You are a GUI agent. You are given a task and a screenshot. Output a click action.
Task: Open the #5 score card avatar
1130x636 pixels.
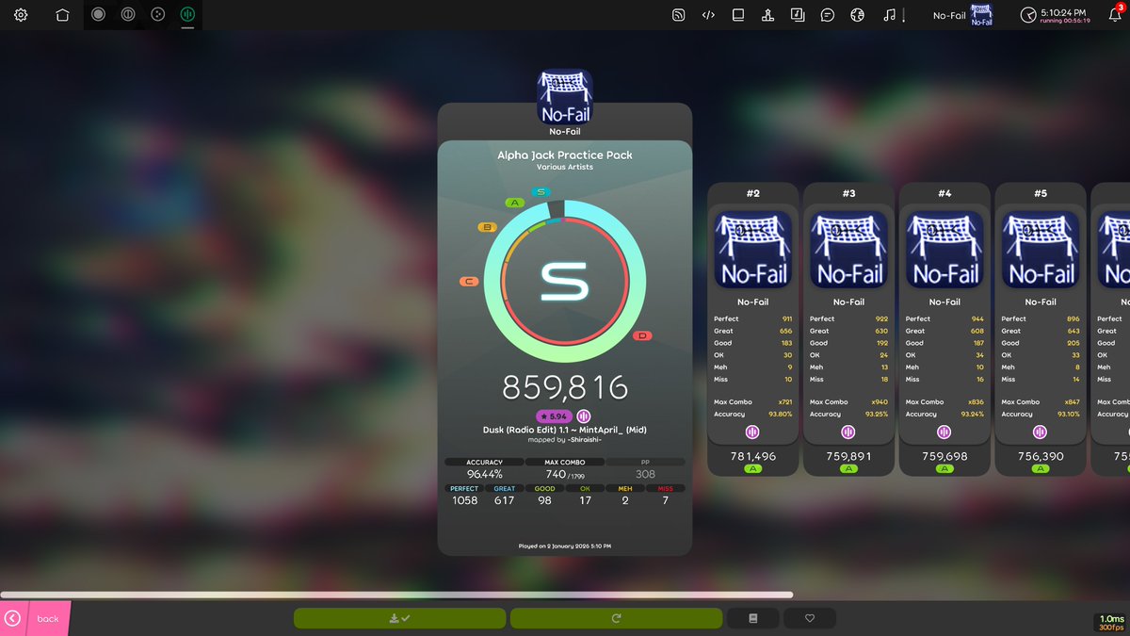tap(1041, 249)
